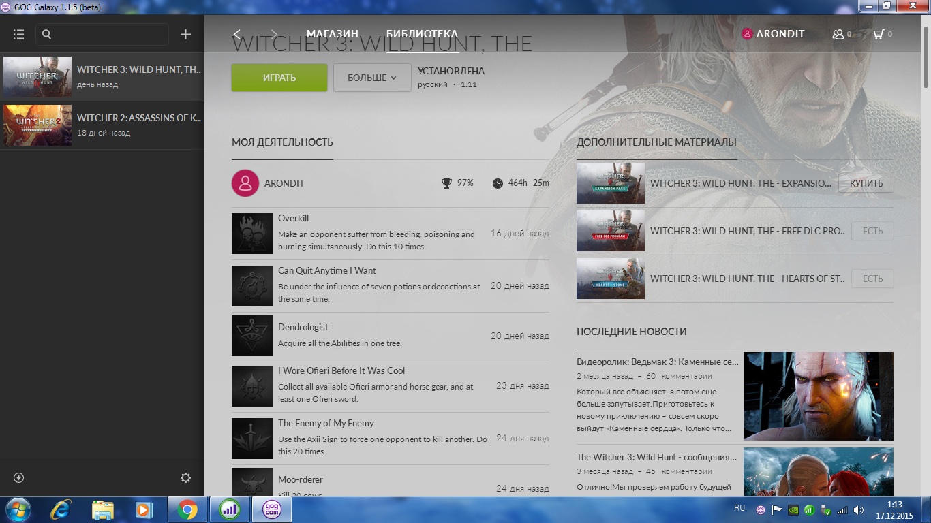Open the Hearts of Stone thumbnail
Image resolution: width=931 pixels, height=523 pixels.
(611, 279)
